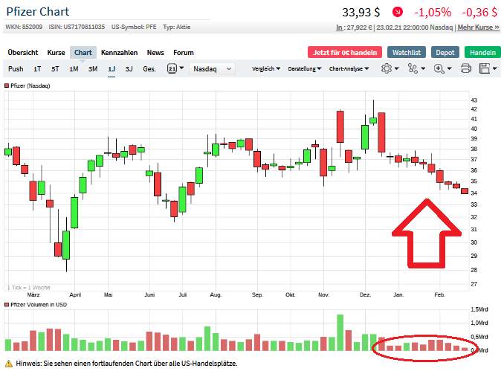Click the tallest November volume bar
This screenshot has width=504, height=377.
pos(340,332)
